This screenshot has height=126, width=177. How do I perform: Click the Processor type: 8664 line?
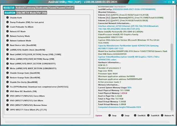[108, 73]
